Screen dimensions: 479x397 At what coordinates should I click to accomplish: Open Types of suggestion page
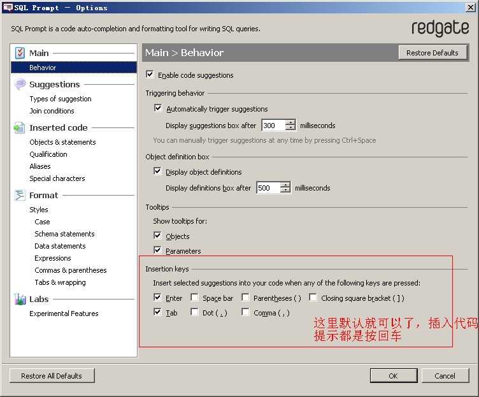(x=61, y=99)
